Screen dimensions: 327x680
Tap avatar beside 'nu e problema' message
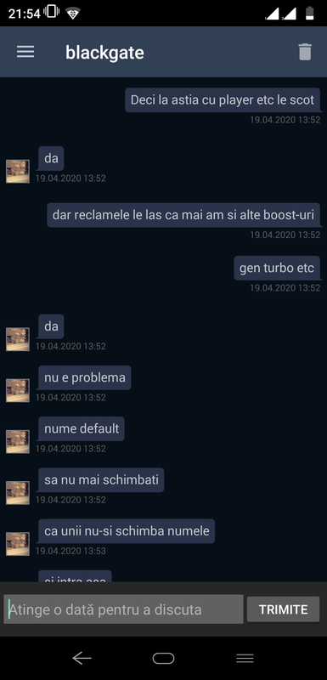18,390
